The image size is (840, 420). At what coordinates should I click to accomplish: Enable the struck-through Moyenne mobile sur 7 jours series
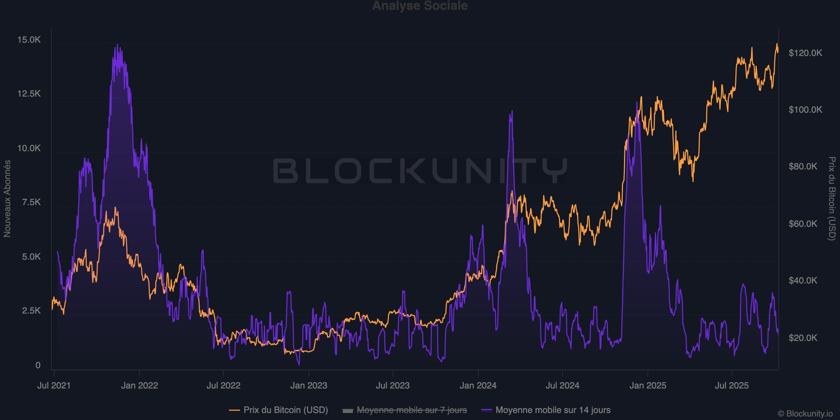[x=411, y=410]
